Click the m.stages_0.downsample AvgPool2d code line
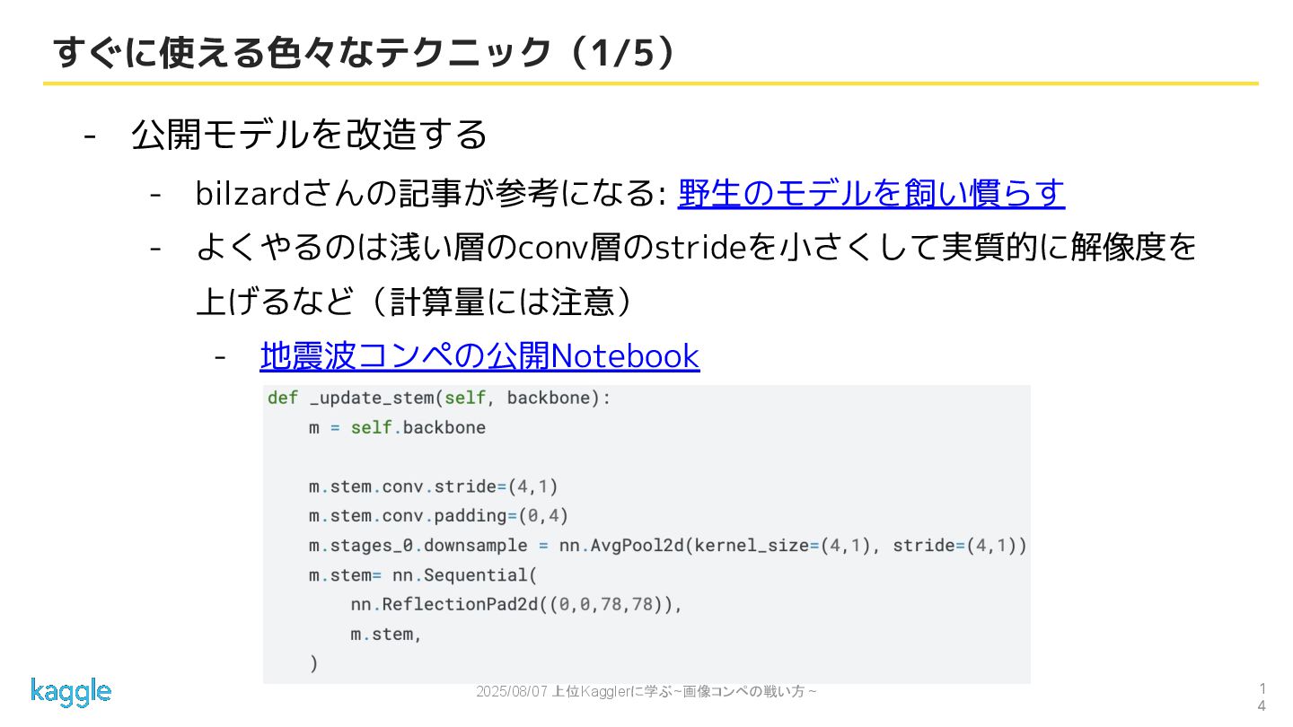This screenshot has width=1293, height=727. [668, 546]
